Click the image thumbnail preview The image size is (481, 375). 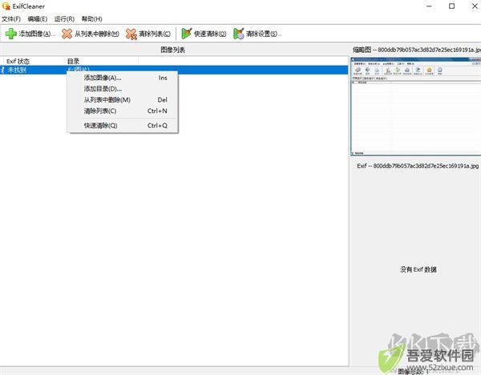click(416, 107)
